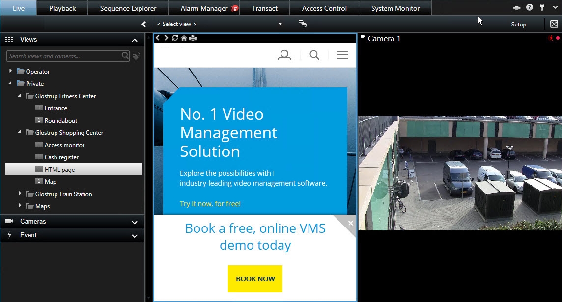This screenshot has height=302, width=562.
Task: Click the HTML page back arrow
Action: pos(158,38)
